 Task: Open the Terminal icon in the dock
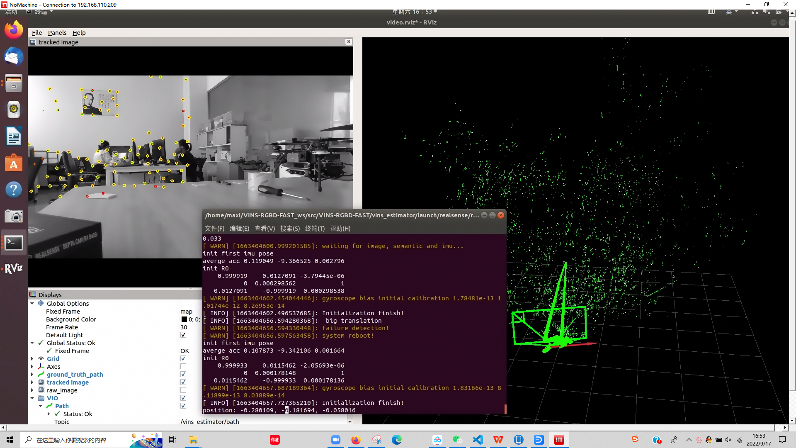(x=14, y=243)
